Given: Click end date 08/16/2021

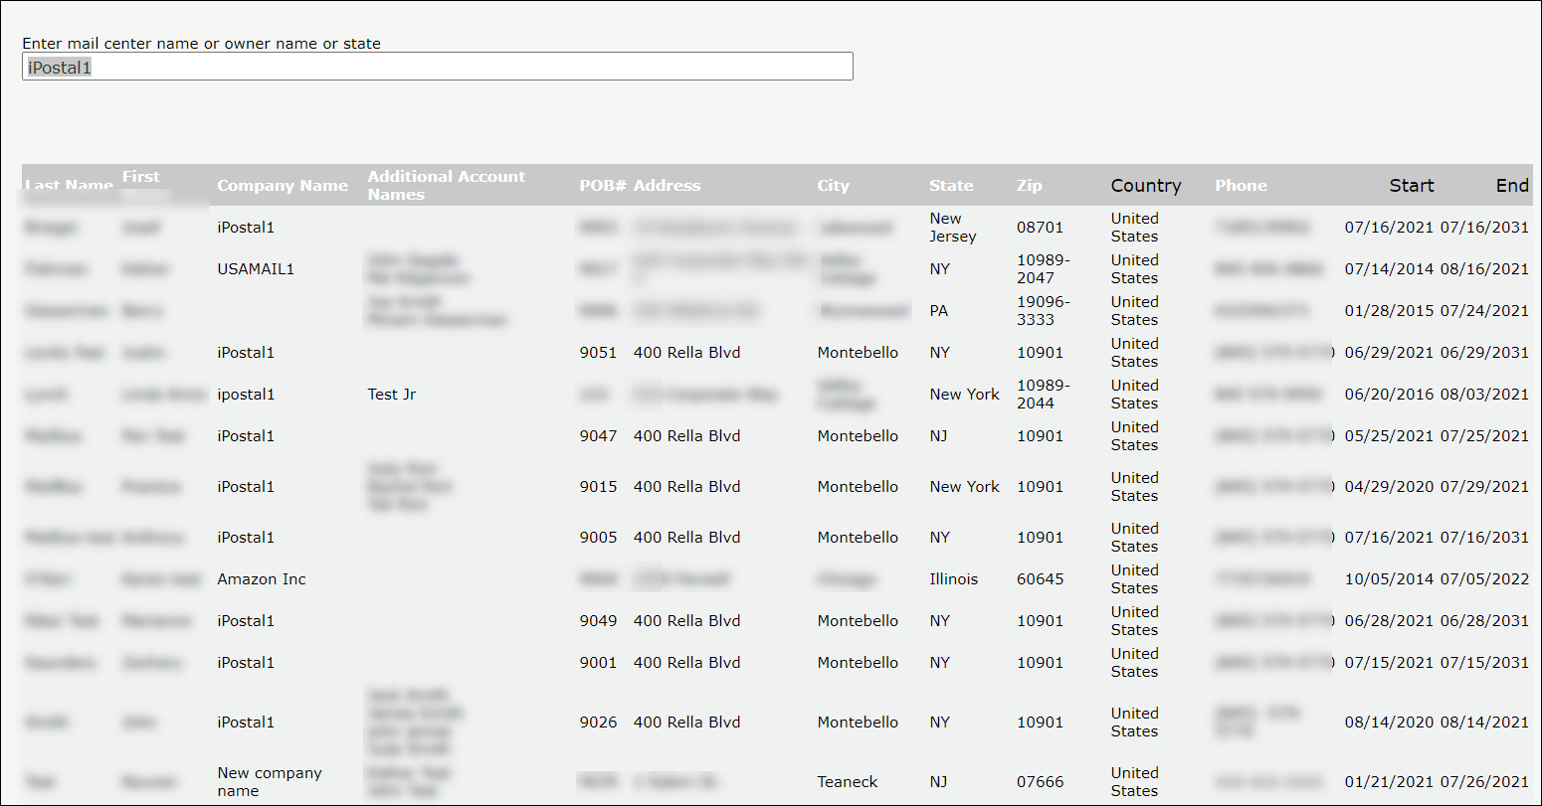Looking at the screenshot, I should click(1484, 269).
